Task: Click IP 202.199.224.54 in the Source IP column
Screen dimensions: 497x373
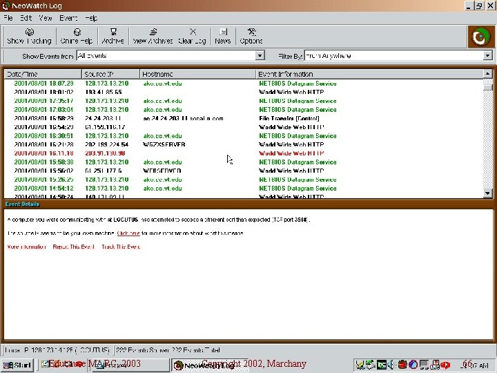Action: pyautogui.click(x=107, y=144)
